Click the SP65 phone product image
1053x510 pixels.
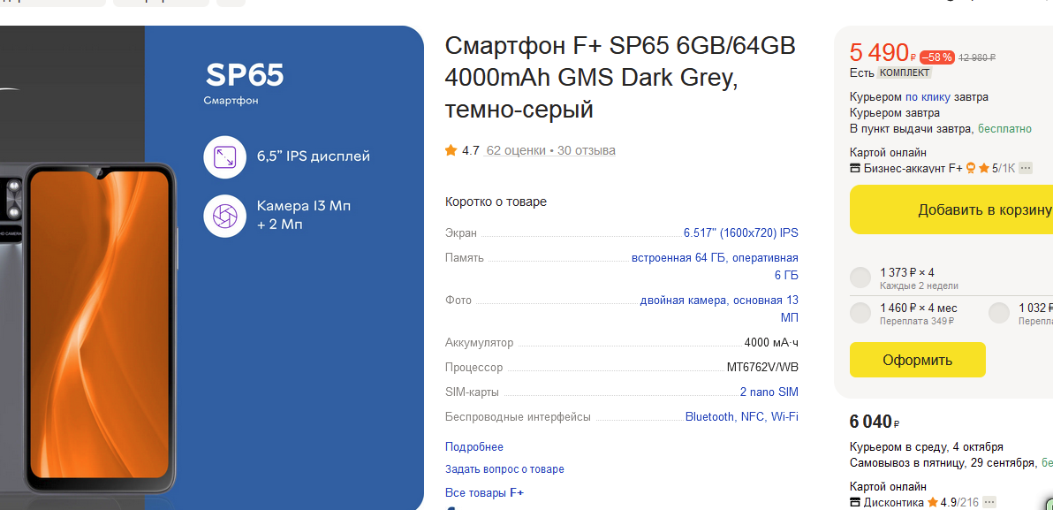tap(101, 327)
